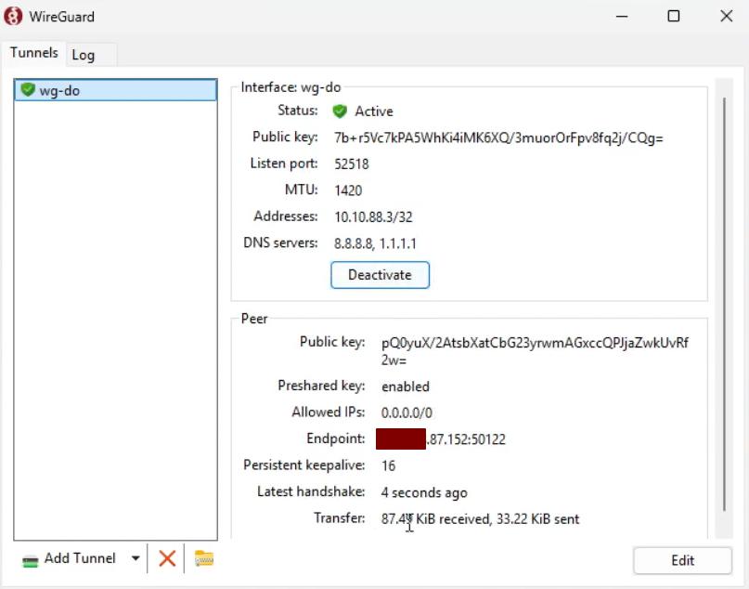Export tunnels to zip folder icon
The height and width of the screenshot is (589, 749).
click(204, 558)
